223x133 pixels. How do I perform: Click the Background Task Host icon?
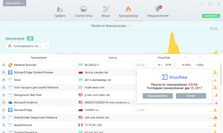(x=10, y=95)
